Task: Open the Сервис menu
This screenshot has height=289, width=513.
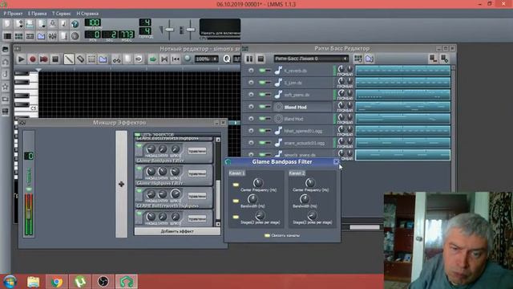Action: pos(61,14)
